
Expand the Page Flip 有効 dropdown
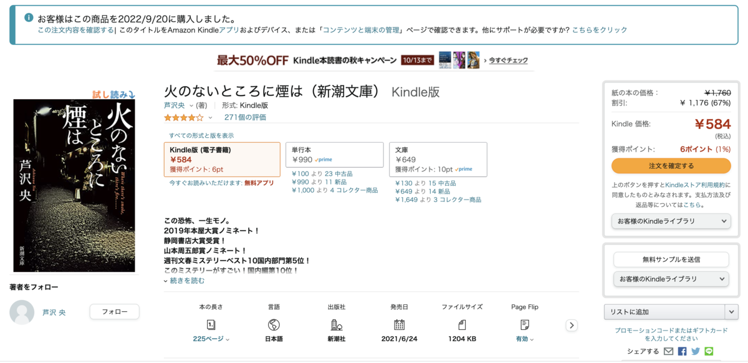524,339
